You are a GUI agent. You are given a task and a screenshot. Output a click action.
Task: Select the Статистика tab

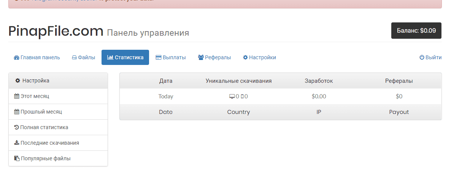[x=125, y=57]
